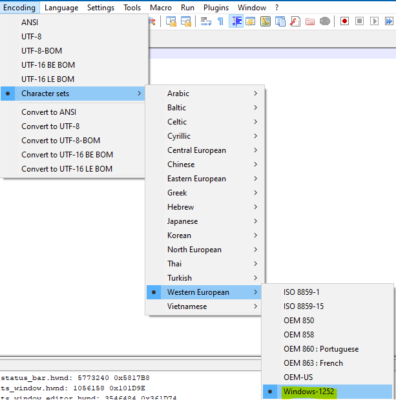Start macro recording with red record icon
The image size is (396, 400).
tap(345, 21)
